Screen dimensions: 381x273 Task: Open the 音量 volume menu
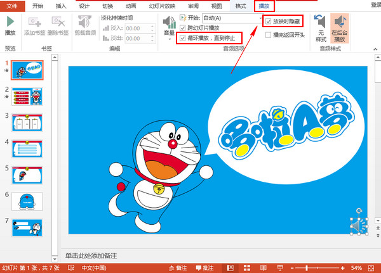pyautogui.click(x=170, y=28)
